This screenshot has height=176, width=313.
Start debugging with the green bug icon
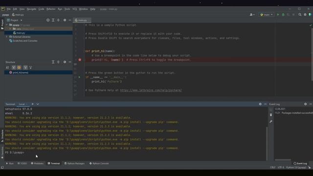[x=283, y=15]
